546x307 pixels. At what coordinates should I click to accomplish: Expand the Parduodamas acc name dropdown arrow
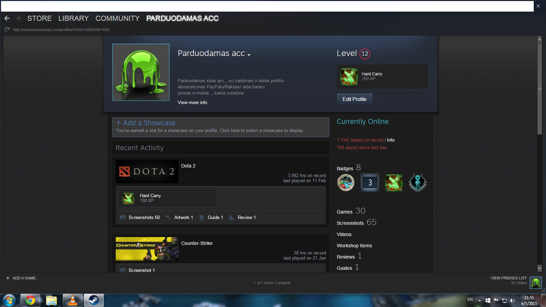point(249,55)
